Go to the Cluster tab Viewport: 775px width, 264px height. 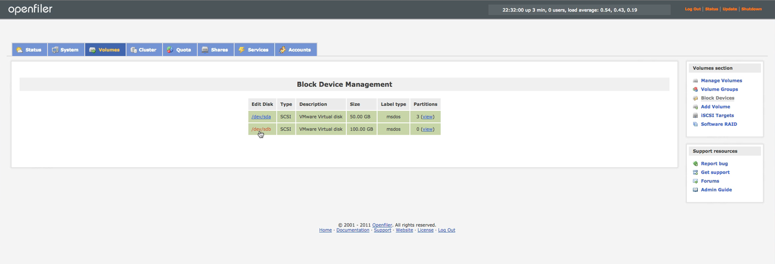pos(144,50)
